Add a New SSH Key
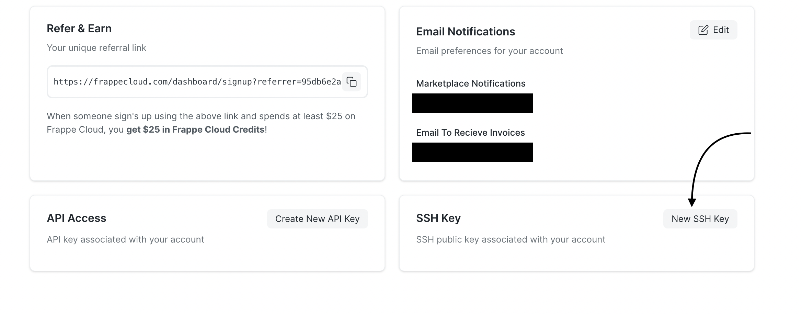The height and width of the screenshot is (314, 802). click(700, 219)
